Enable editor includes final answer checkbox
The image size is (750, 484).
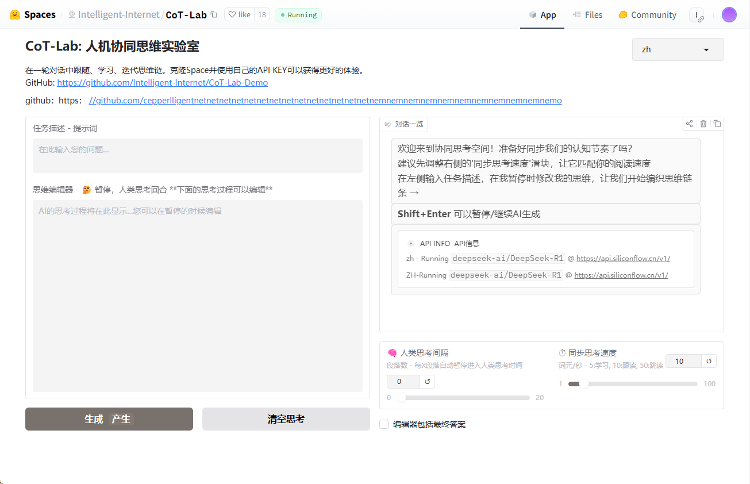pyautogui.click(x=384, y=424)
